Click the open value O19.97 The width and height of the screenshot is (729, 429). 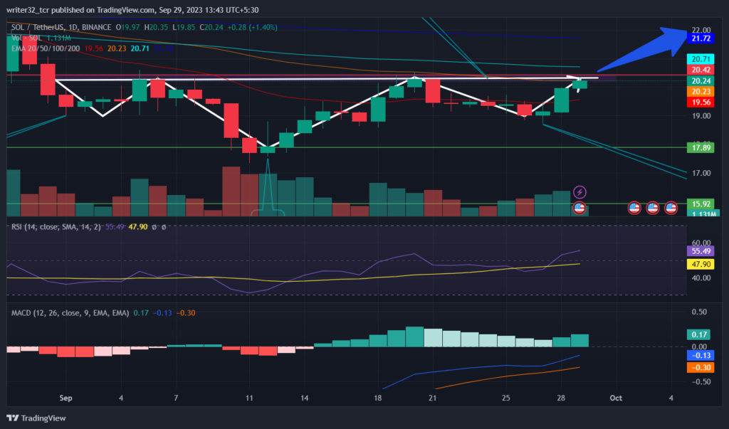128,28
